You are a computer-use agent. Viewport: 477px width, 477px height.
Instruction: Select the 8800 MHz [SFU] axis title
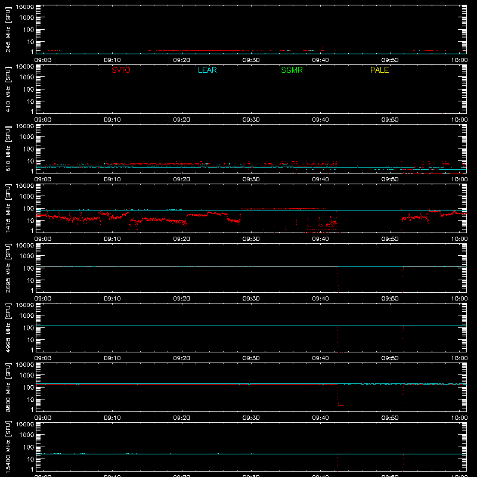point(8,387)
